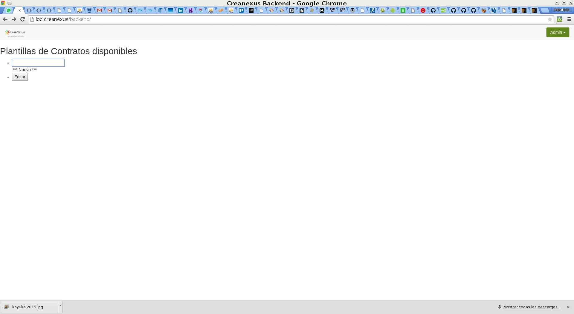Click the browser forward arrow

(x=14, y=19)
